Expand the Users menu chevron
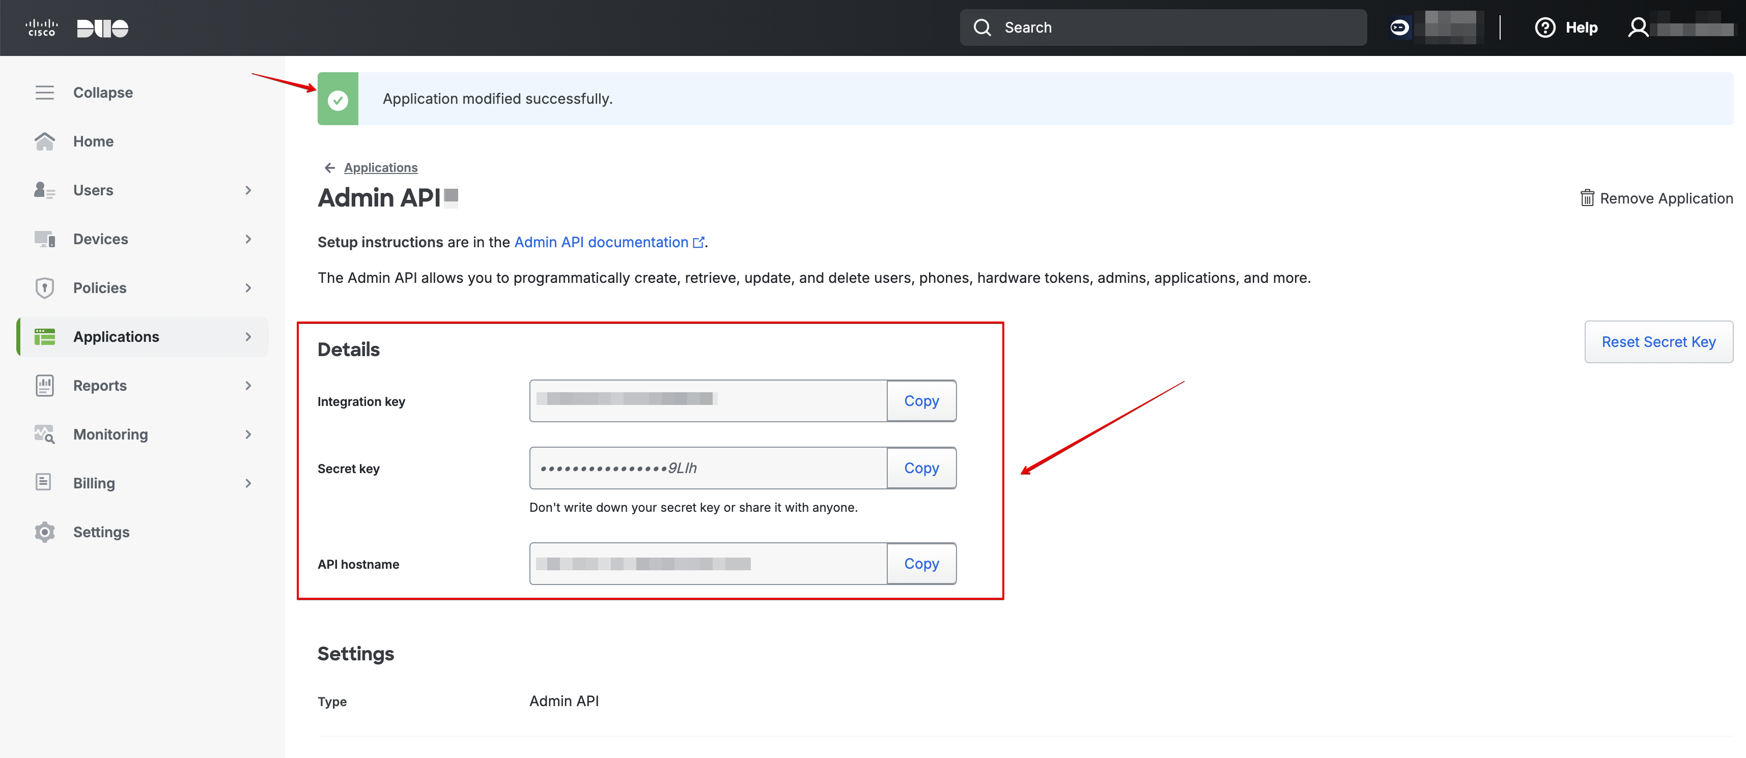 [248, 190]
